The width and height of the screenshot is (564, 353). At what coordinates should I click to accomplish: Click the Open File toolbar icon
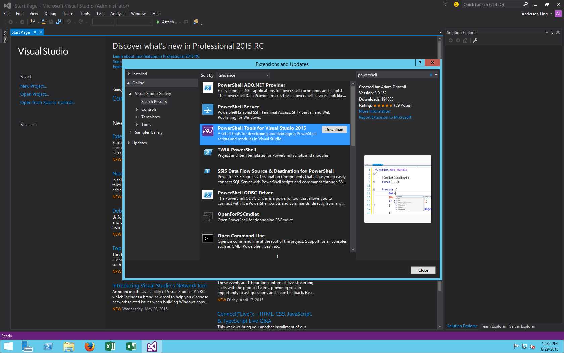pos(44,22)
